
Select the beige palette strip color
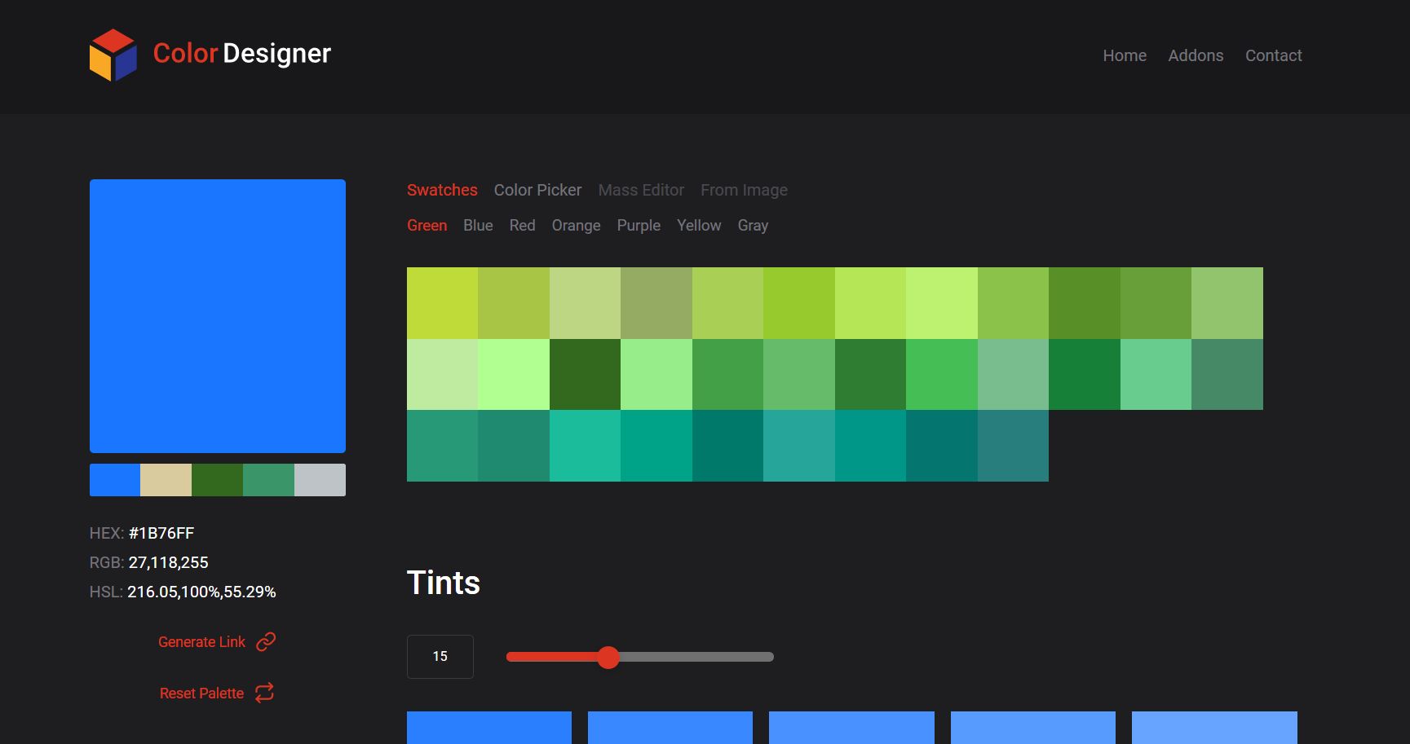(166, 480)
